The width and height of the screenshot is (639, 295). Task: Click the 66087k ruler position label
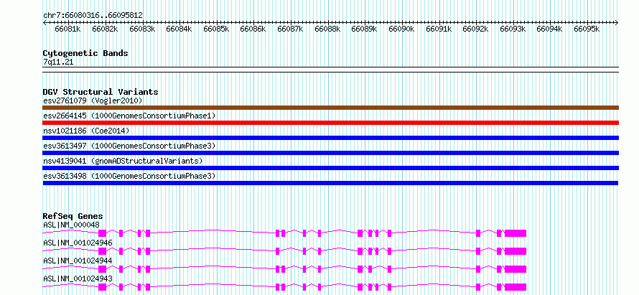[x=290, y=29]
